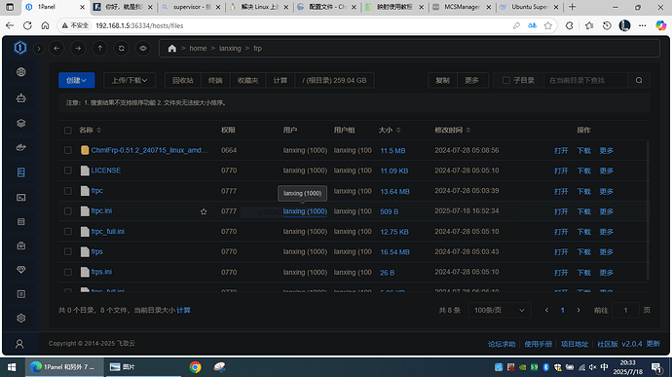Click the page jump number field
The height and width of the screenshot is (377, 672).
click(x=625, y=310)
